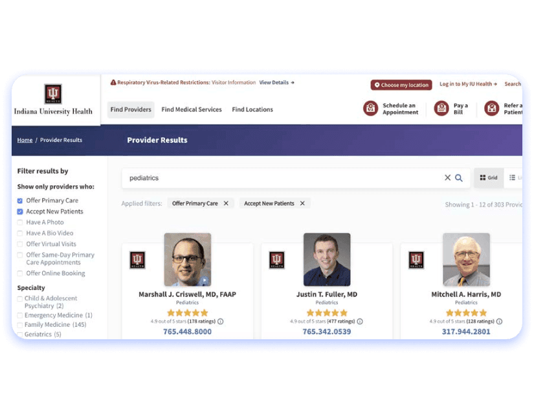
Task: Open the Find Medical Services menu
Action: click(192, 109)
